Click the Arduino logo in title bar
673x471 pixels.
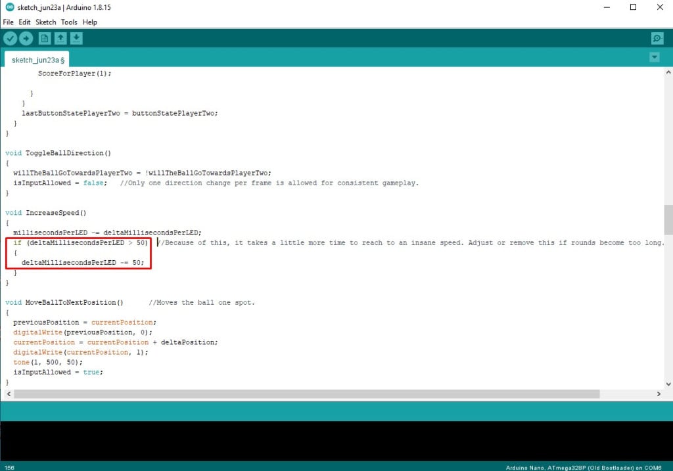click(x=7, y=7)
